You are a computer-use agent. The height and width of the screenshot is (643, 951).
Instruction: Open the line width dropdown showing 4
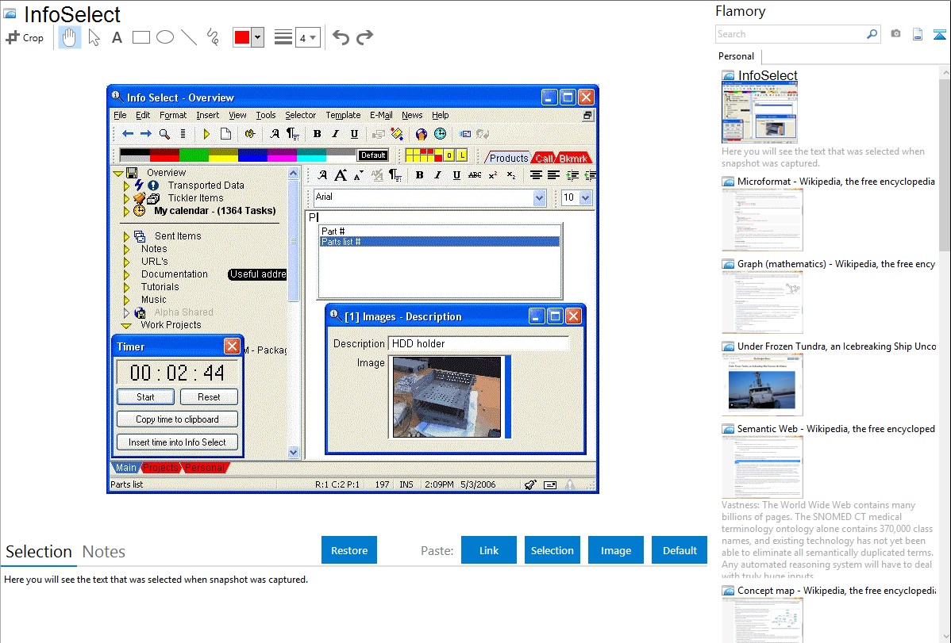click(x=307, y=38)
